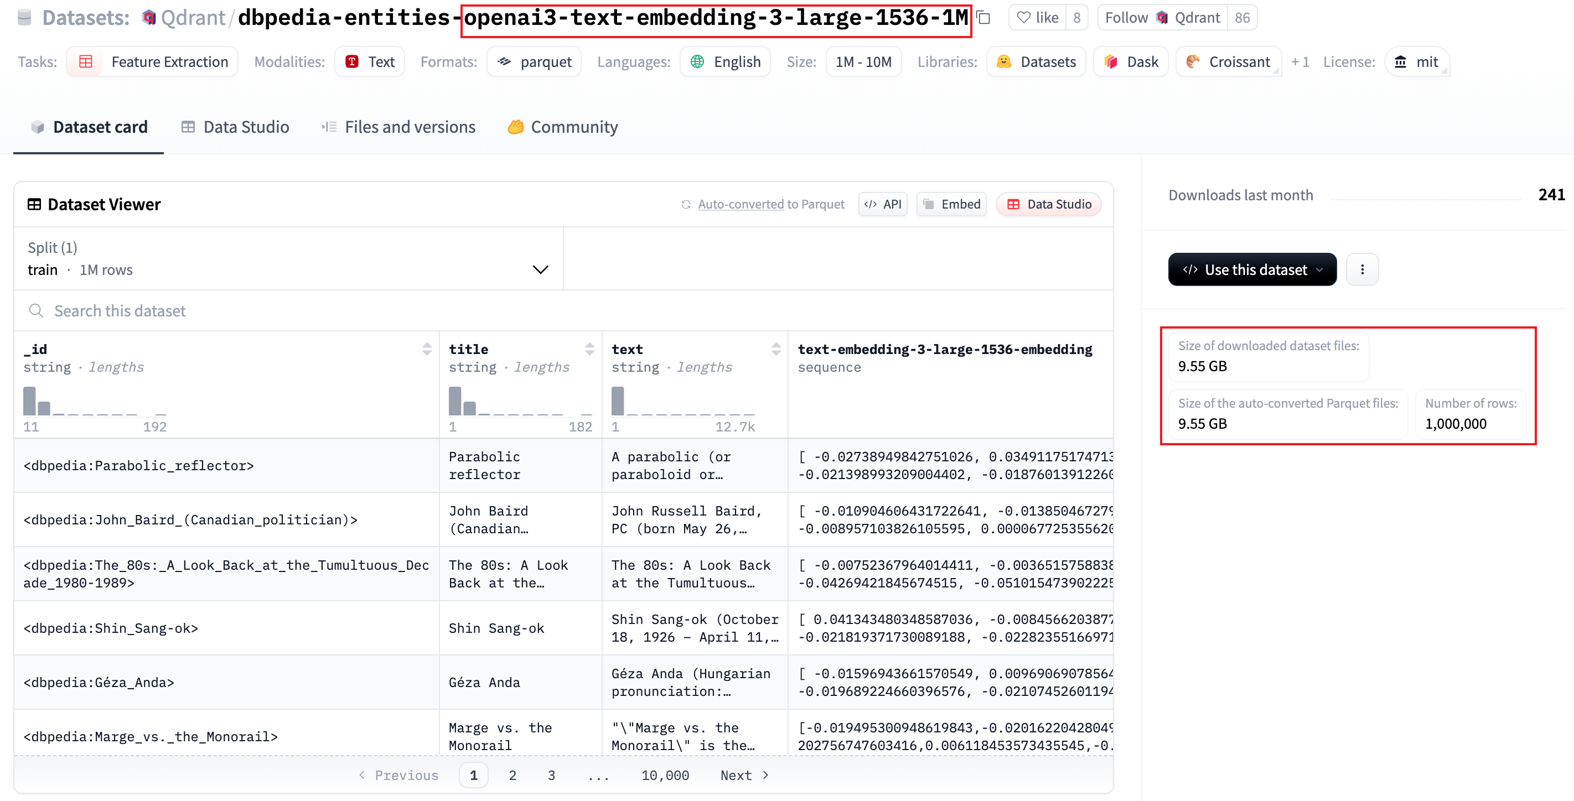Copy dataset name with copy icon
This screenshot has width=1574, height=801.
point(983,18)
